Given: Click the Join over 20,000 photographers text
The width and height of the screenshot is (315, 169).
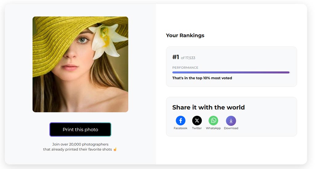Looking at the screenshot, I should pos(80,144).
